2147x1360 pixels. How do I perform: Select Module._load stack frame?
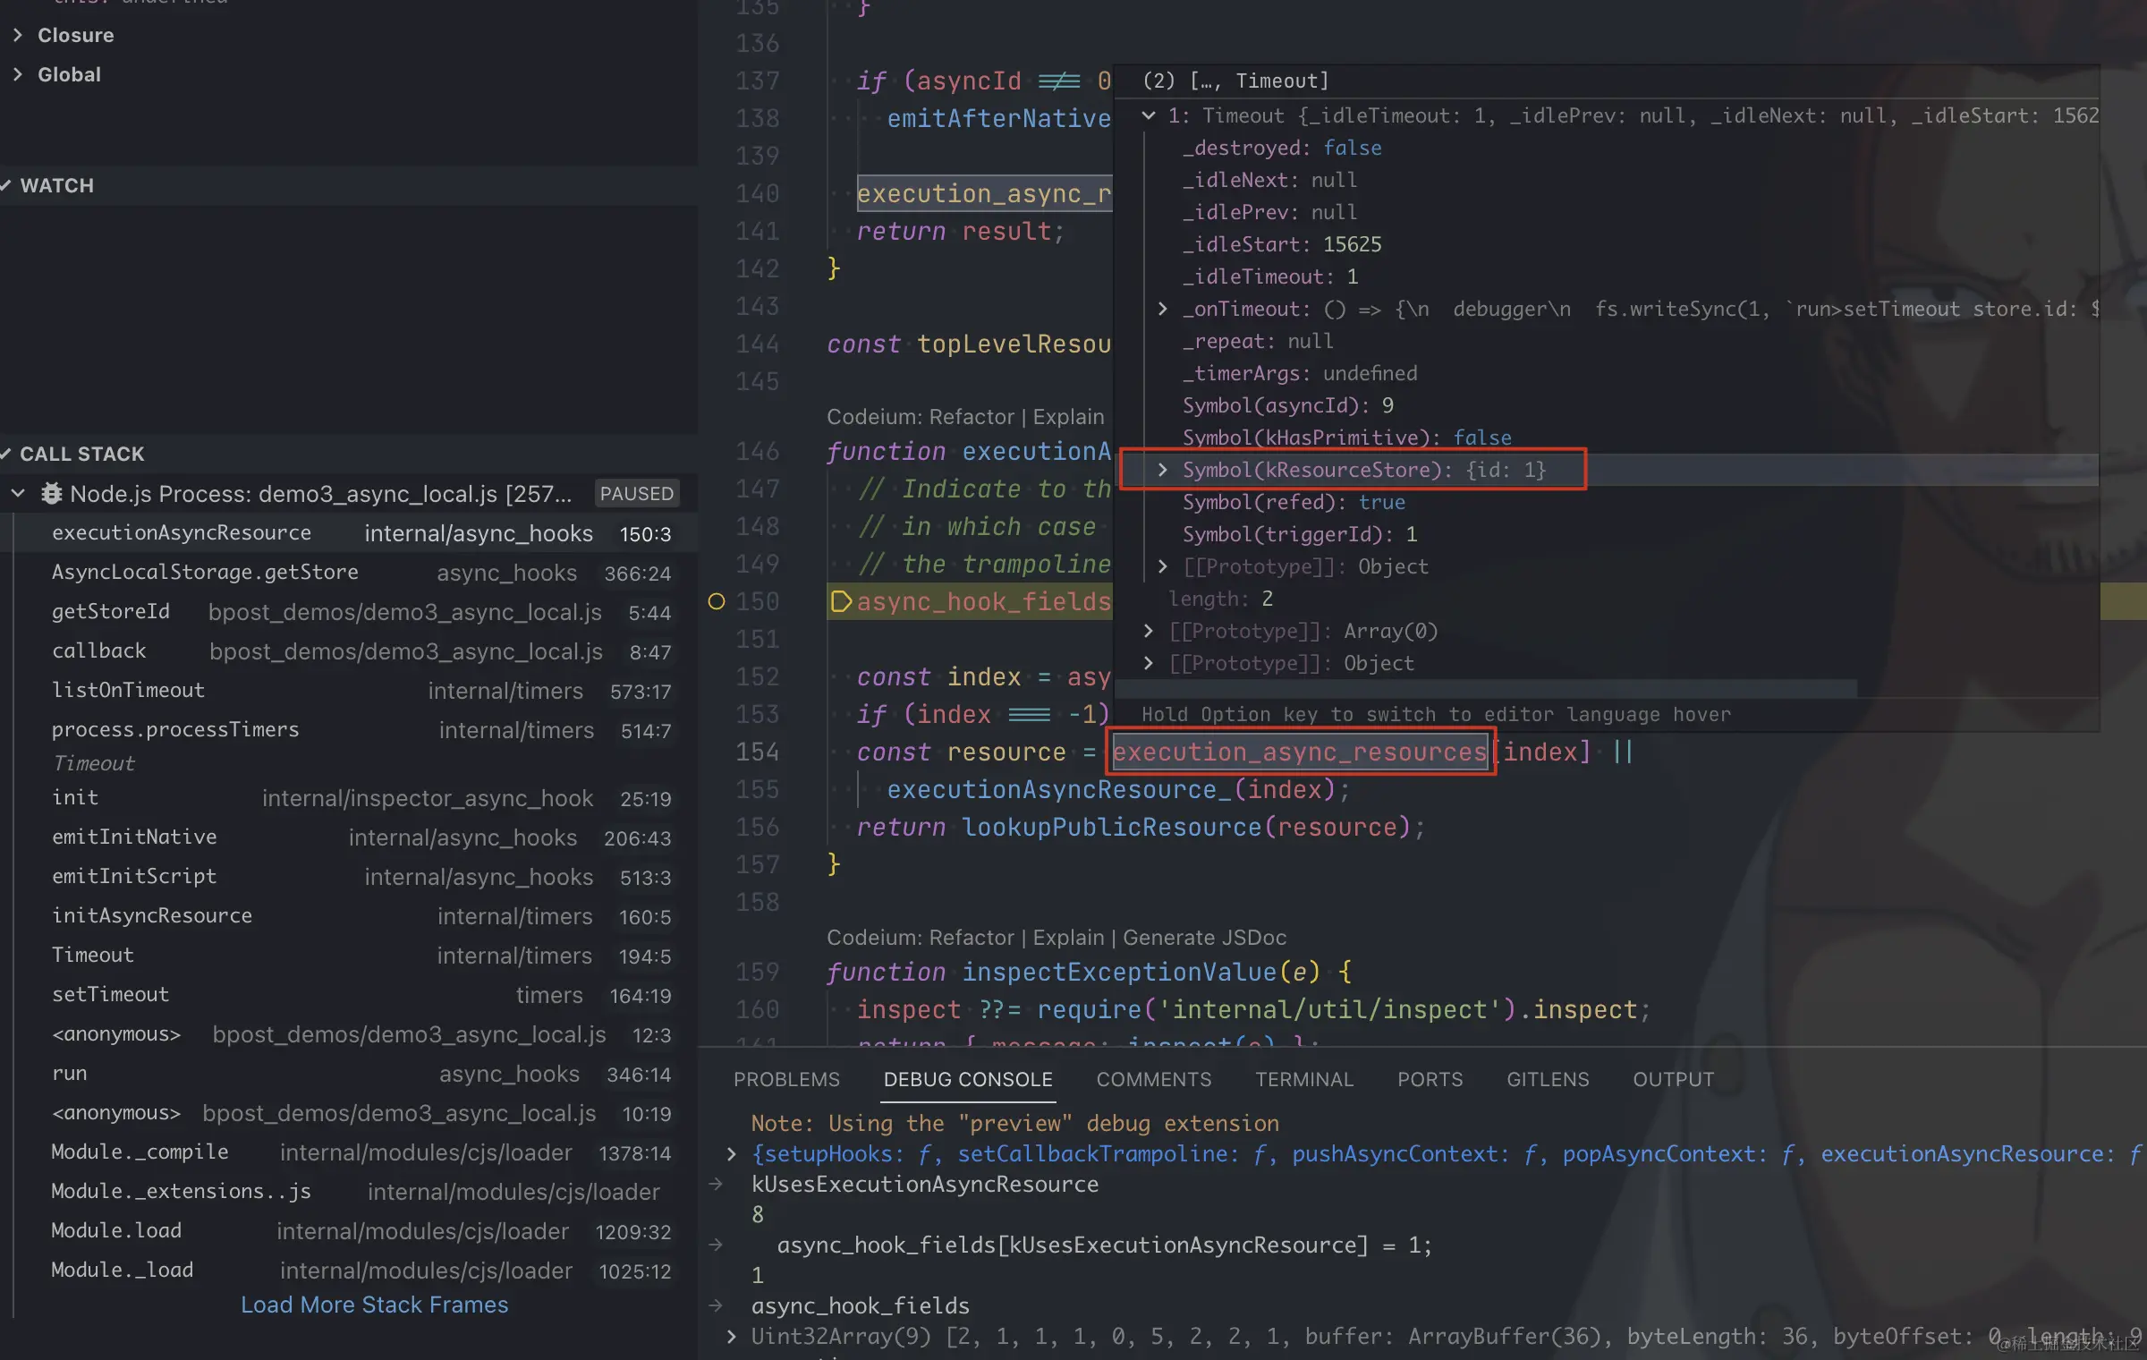tap(349, 1271)
